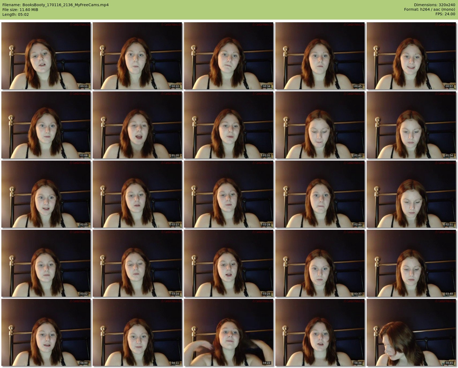This screenshot has height=368, width=458.
Task: Choose the frame stamped 01:31
Action: [x=229, y=125]
